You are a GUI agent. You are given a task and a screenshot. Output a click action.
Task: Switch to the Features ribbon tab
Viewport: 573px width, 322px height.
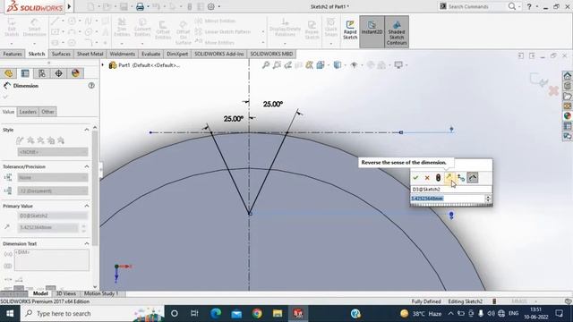(13, 54)
